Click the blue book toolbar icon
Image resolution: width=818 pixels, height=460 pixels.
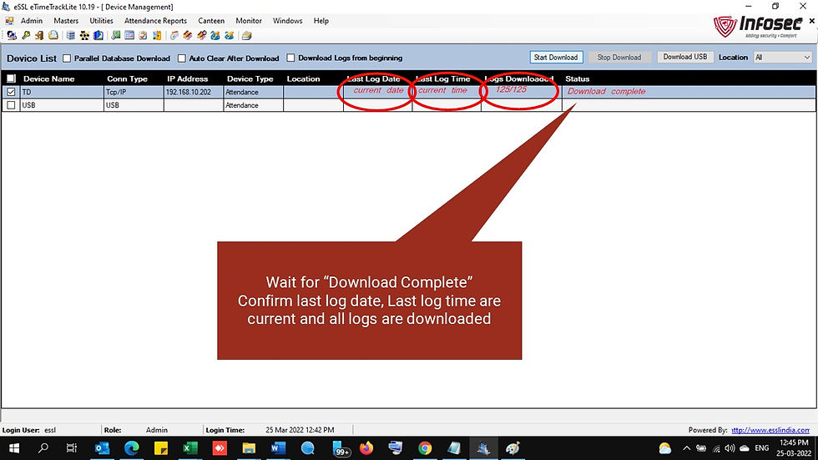(98, 35)
